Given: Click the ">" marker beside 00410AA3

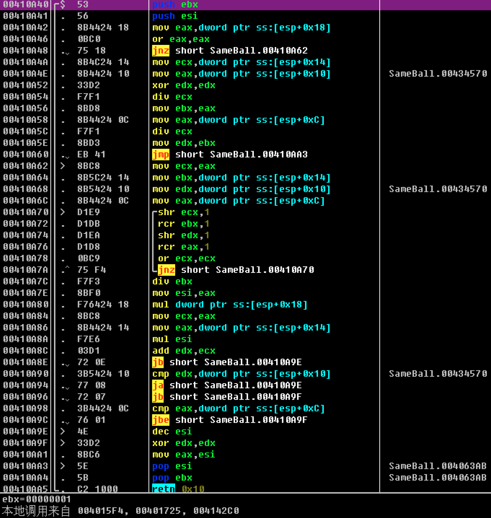Looking at the screenshot, I should pos(63,466).
